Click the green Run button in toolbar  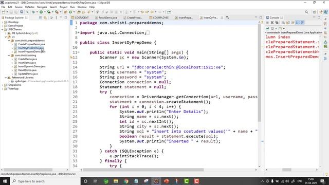(41, 12)
